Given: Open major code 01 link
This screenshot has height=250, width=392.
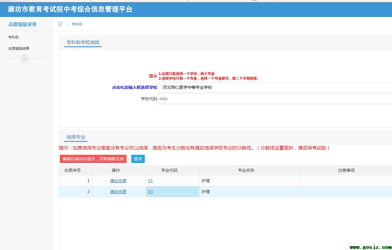Looking at the screenshot, I should coord(151,181).
